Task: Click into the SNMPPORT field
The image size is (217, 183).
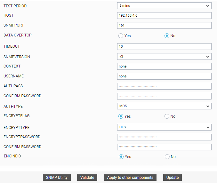Action: pos(164,26)
